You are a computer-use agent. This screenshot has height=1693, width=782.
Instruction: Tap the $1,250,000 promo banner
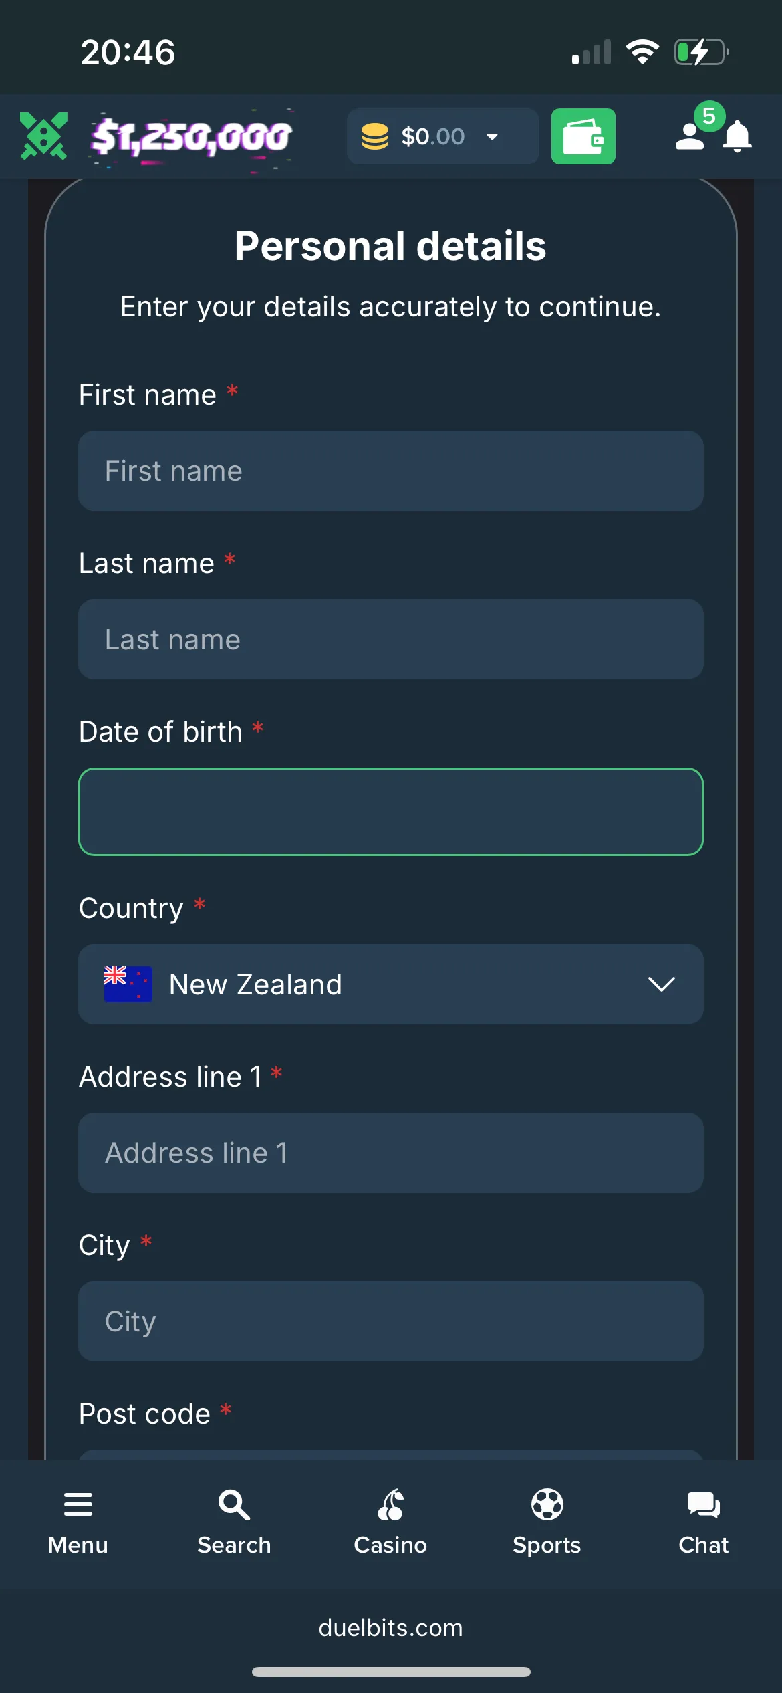pyautogui.click(x=191, y=137)
